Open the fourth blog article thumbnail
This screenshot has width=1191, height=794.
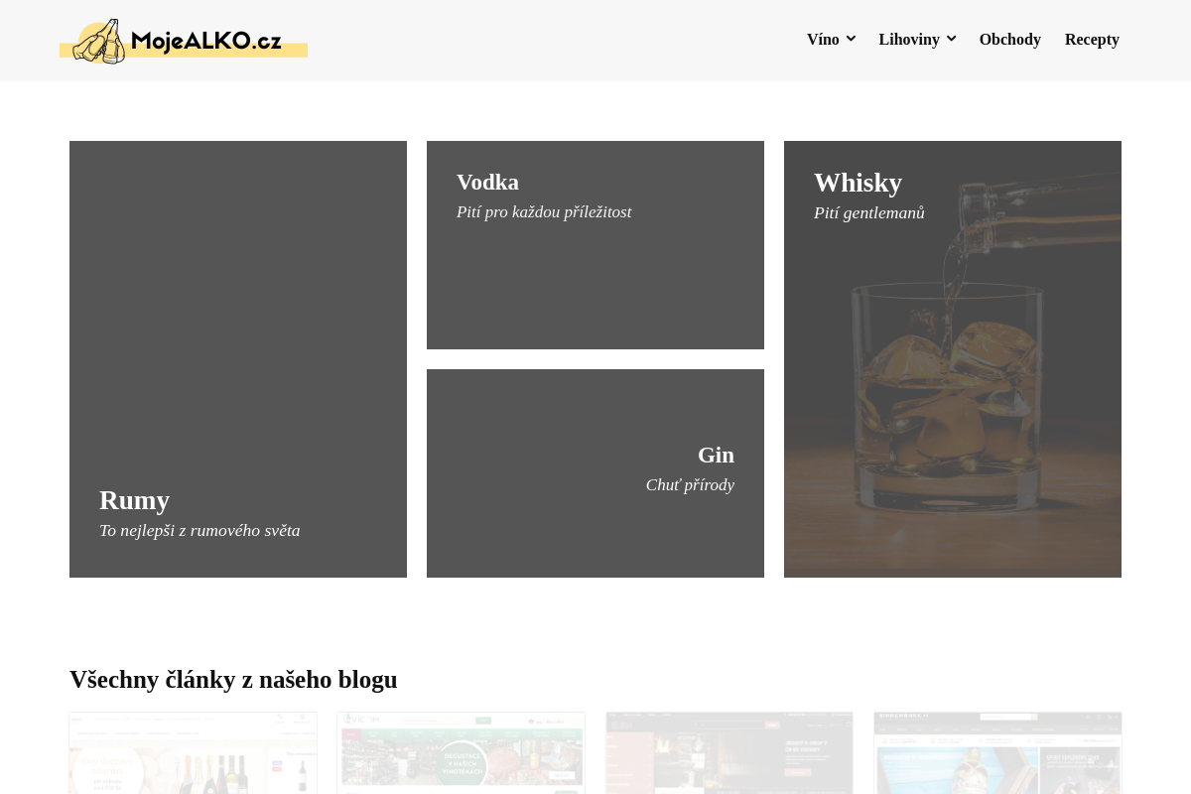[998, 753]
